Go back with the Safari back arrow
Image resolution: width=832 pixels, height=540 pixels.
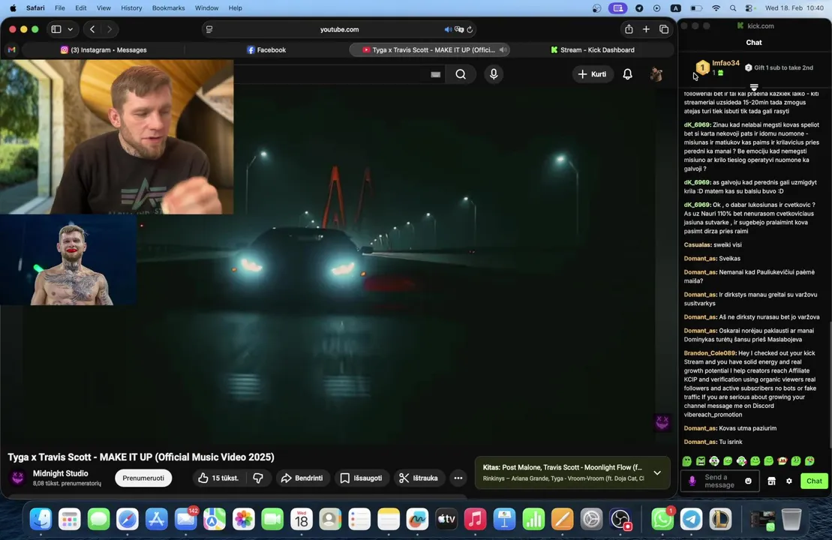tap(92, 29)
